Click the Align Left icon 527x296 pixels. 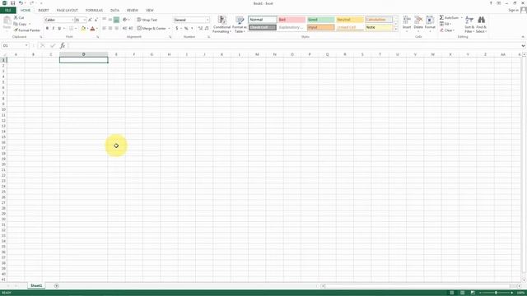tap(105, 29)
